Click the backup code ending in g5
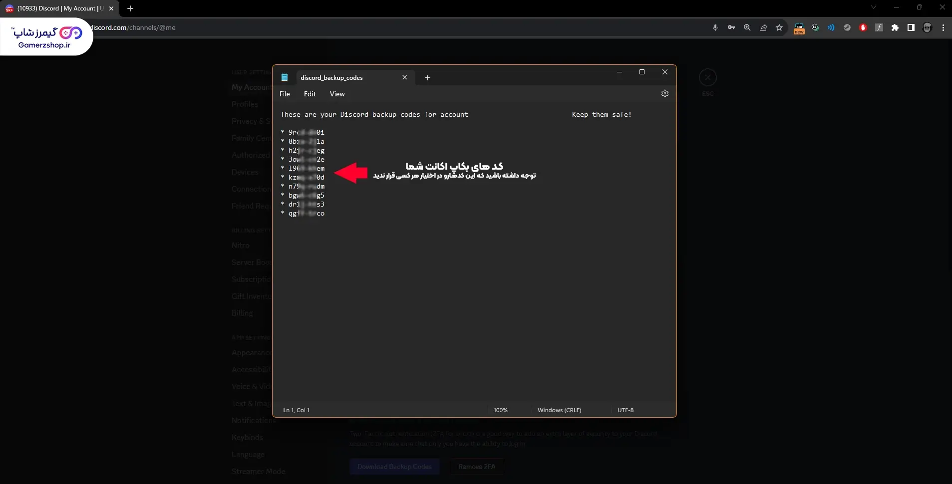 pyautogui.click(x=306, y=195)
